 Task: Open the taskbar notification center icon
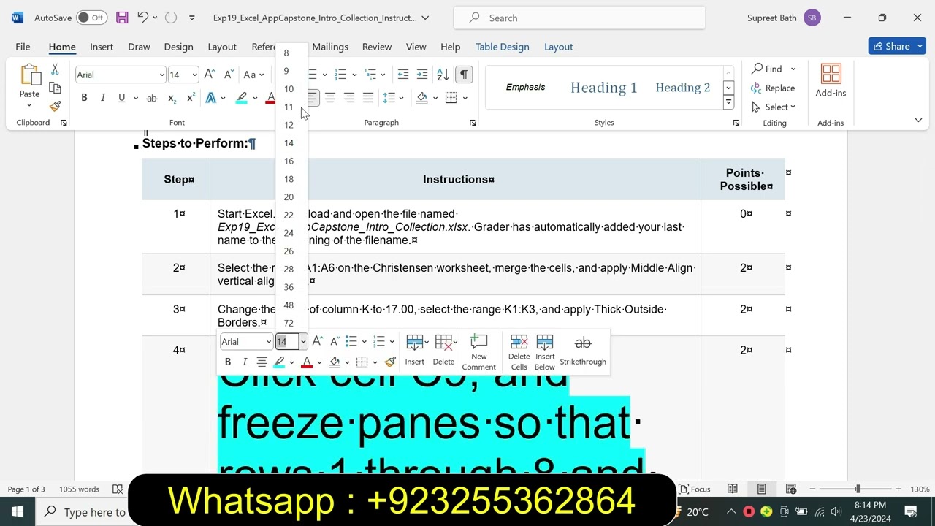[911, 511]
